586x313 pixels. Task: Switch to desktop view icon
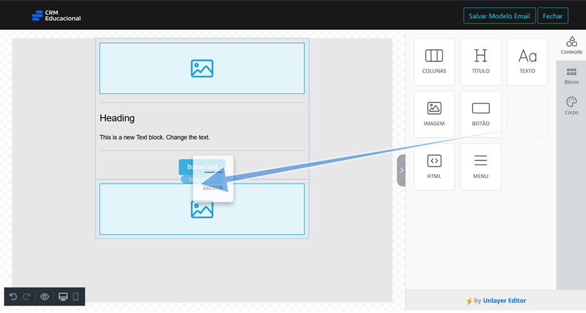63,296
